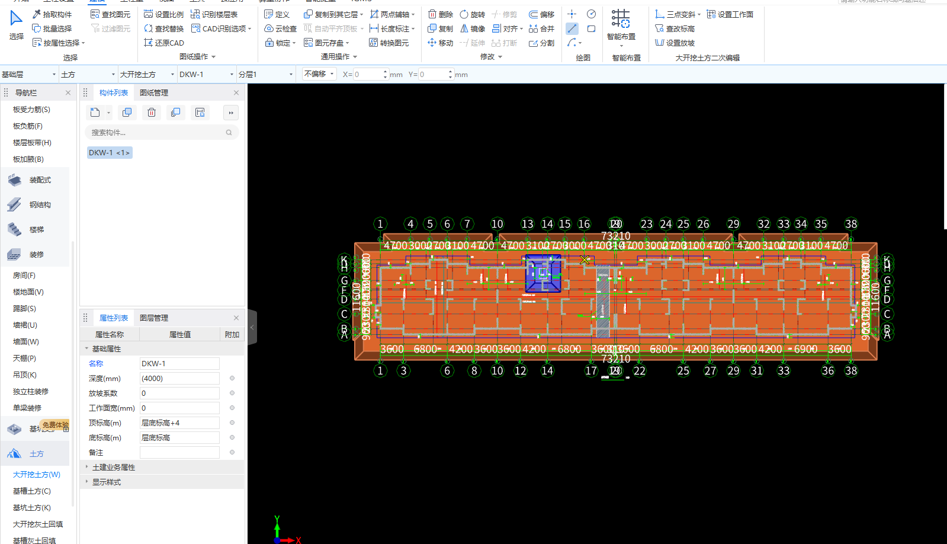
Task: Switch to 图层管理 tab
Action: [154, 318]
